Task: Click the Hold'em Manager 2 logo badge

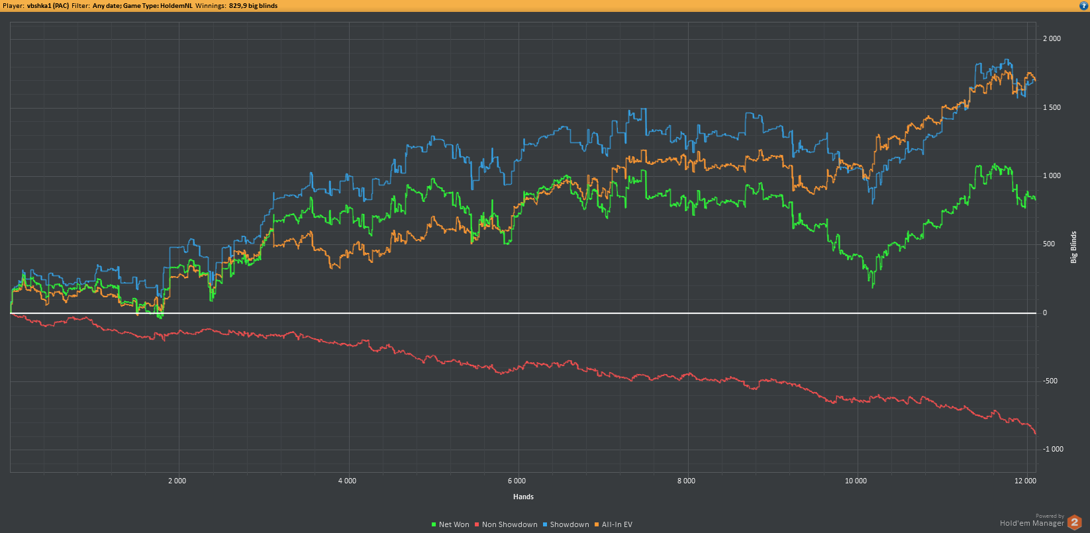Action: tap(1074, 522)
